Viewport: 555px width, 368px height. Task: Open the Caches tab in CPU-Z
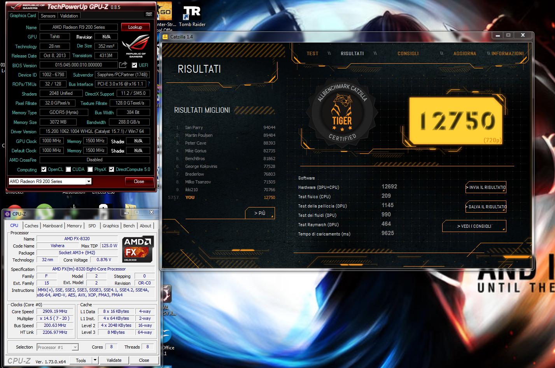32,226
